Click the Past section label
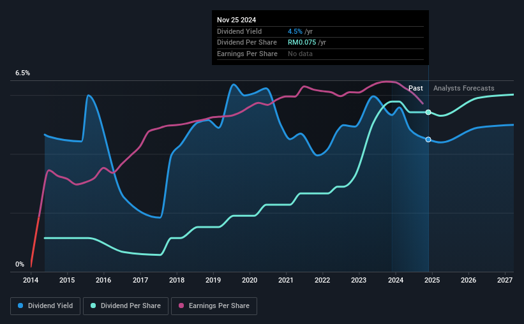 [x=415, y=88]
